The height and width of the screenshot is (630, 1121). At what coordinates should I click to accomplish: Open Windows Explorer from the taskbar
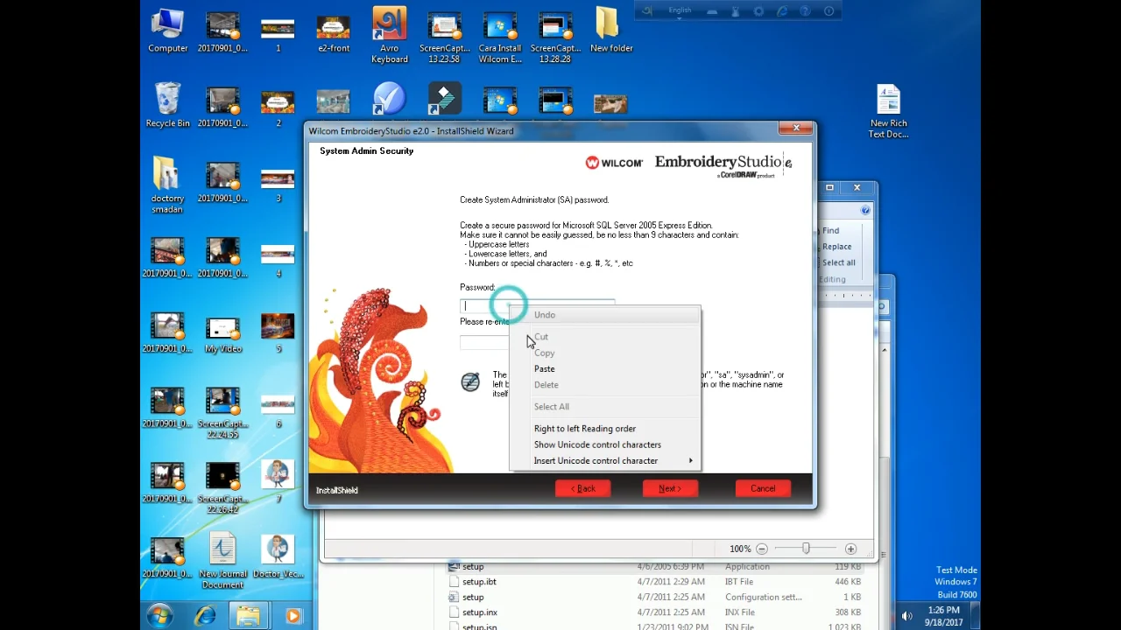click(249, 616)
